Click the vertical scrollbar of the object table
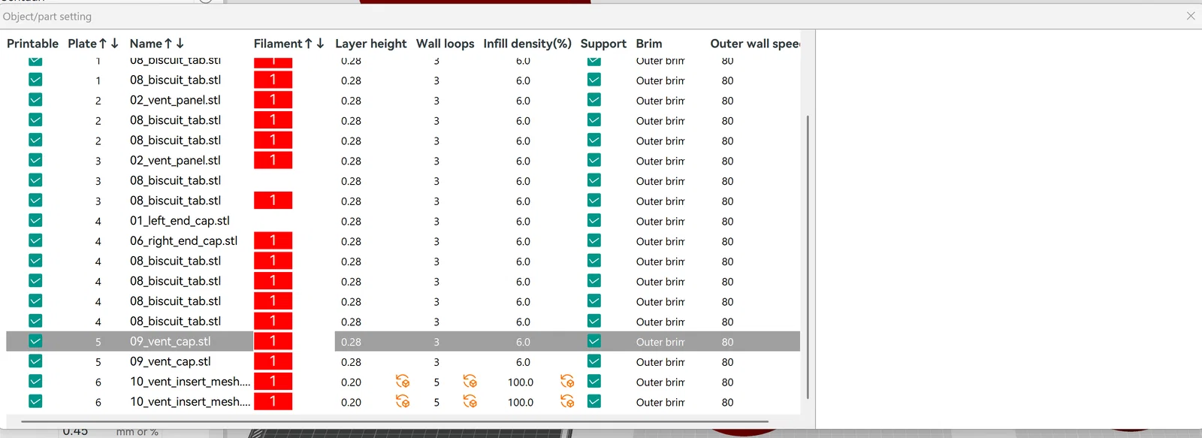 808,257
